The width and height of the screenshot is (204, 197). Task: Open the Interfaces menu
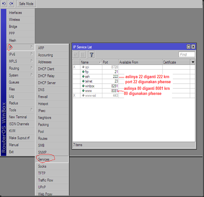tap(21, 13)
